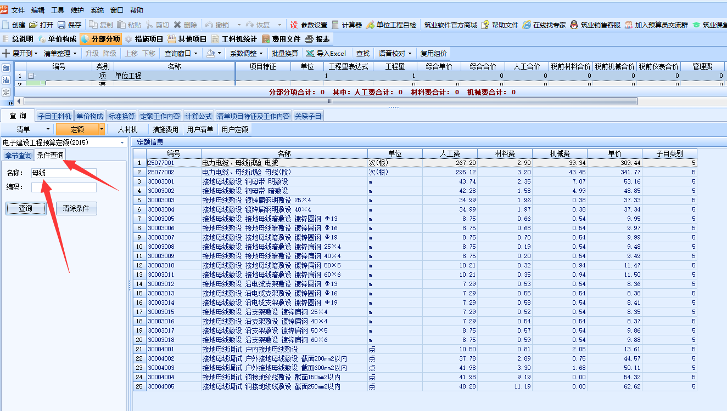Switch to the 章节查询 tab
This screenshot has width=727, height=411.
coord(18,156)
